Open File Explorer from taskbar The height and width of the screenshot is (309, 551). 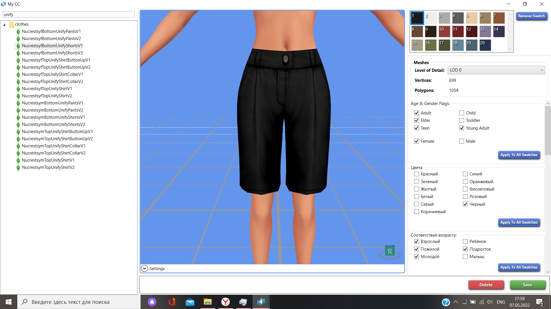[x=207, y=302]
